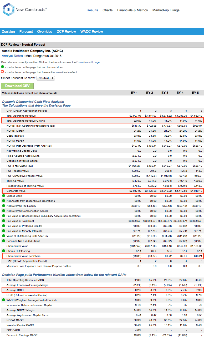Switch to the Overrides tab
204x340 pixels.
[x=45, y=31]
